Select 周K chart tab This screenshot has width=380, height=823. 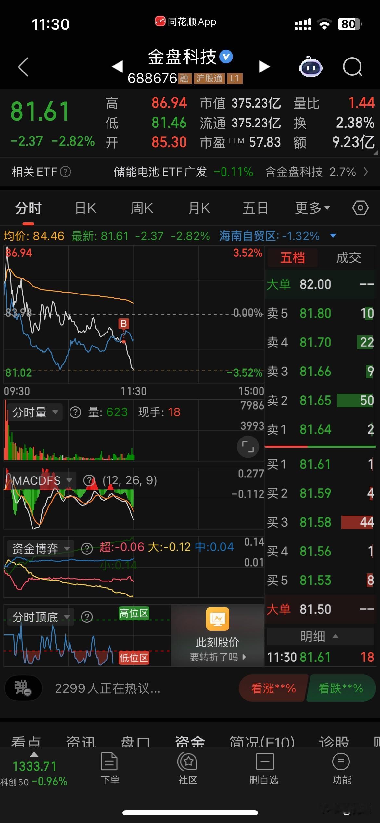(x=142, y=208)
